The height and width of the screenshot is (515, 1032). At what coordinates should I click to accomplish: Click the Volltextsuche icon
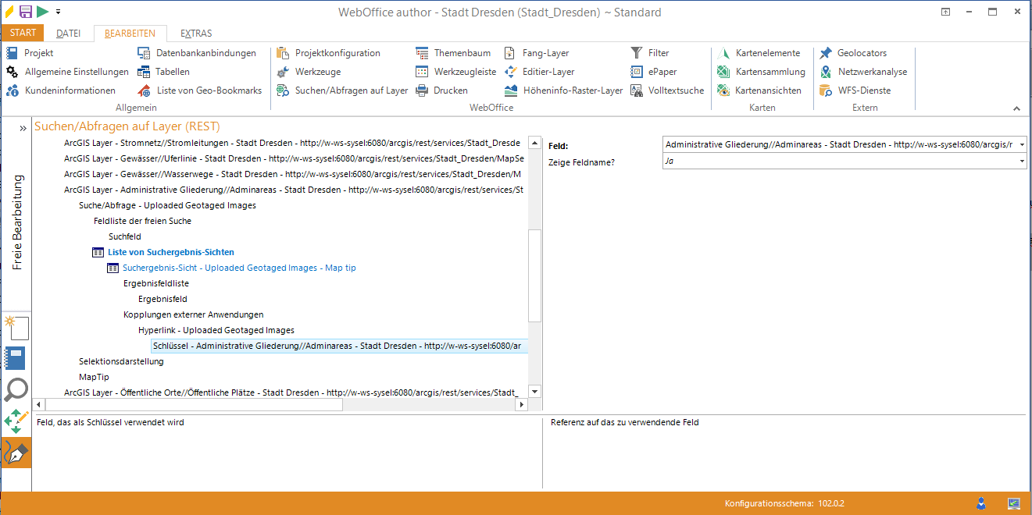coord(637,91)
